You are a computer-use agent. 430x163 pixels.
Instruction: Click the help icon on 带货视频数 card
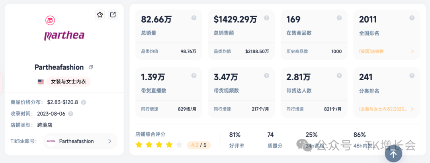267,76
